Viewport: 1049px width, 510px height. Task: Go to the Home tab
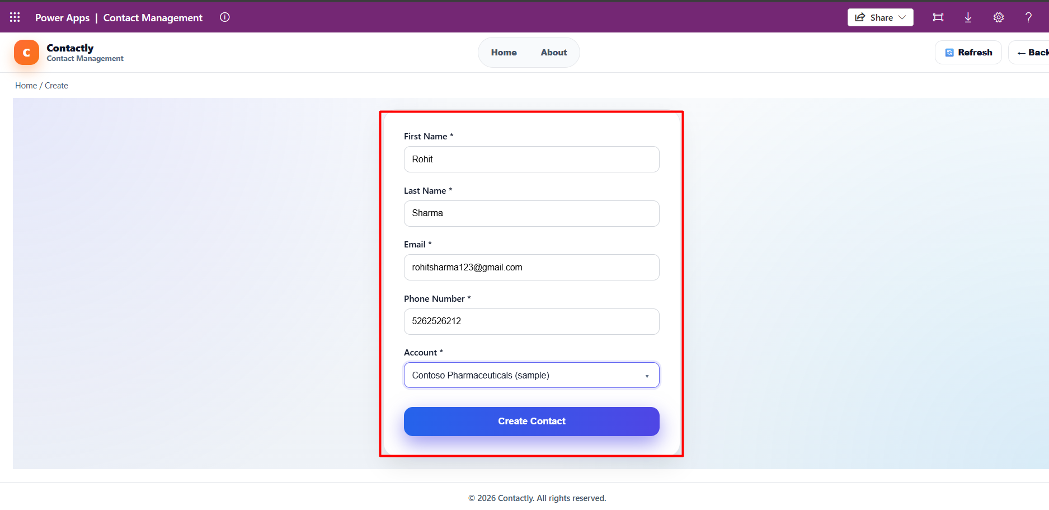pos(504,53)
